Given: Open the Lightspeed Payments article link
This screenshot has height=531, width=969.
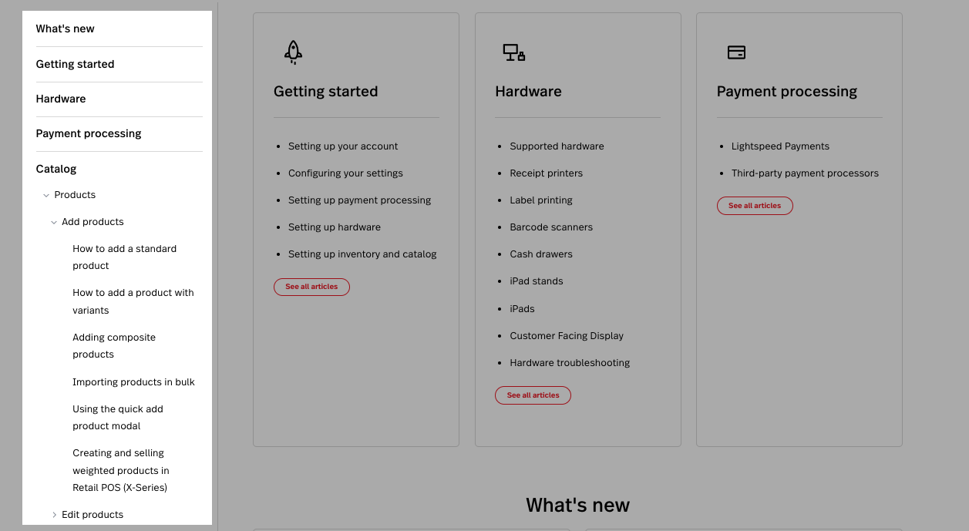Looking at the screenshot, I should pos(780,146).
